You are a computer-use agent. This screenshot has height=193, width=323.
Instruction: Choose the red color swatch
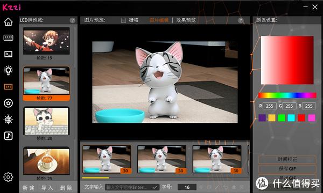click(301, 118)
